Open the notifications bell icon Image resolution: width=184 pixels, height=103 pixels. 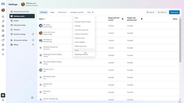pyautogui.click(x=3, y=21)
